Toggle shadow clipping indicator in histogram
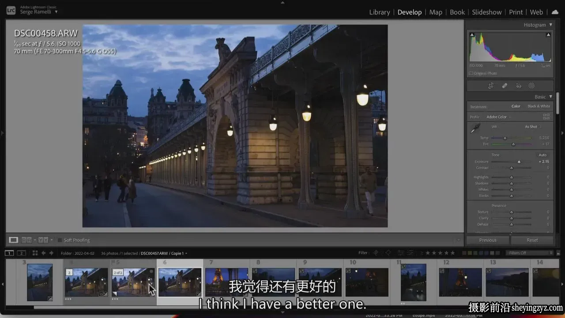The image size is (565, 318). (x=472, y=35)
